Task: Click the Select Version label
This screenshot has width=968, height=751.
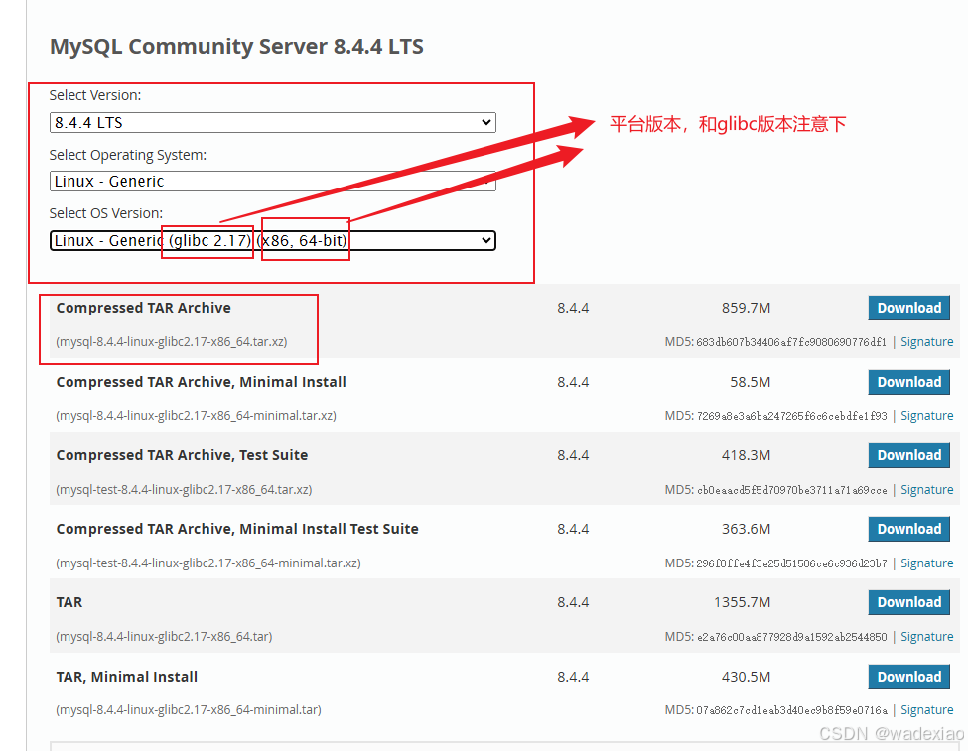Action: 95,95
